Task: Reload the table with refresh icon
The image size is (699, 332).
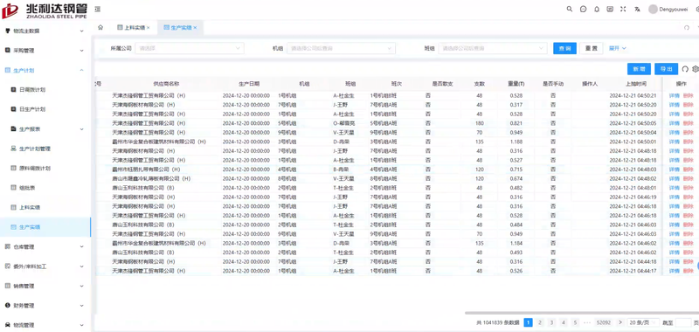Action: coord(686,69)
